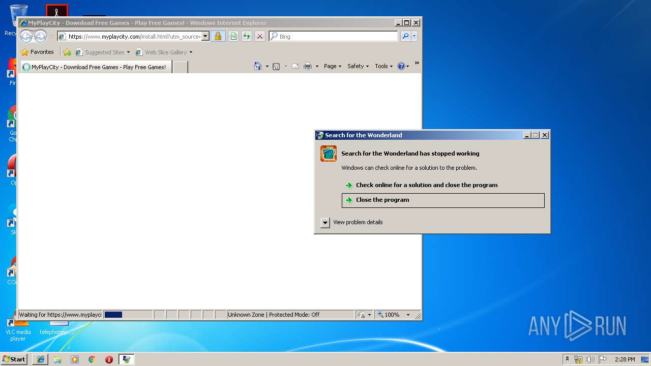The image size is (651, 366).
Task: Click the Search for the Wonderland app icon
Action: coord(329,154)
